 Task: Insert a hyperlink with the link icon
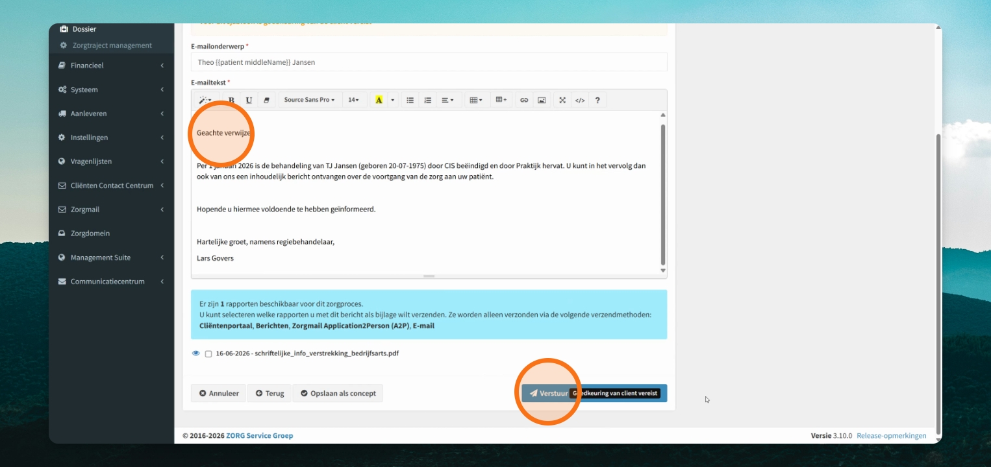click(x=524, y=100)
